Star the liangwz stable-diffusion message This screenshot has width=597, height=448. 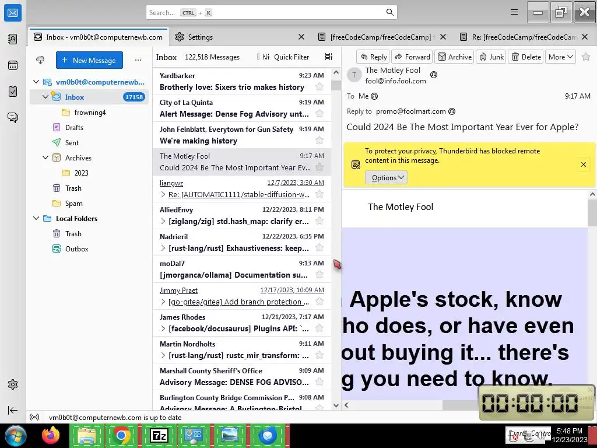[319, 194]
